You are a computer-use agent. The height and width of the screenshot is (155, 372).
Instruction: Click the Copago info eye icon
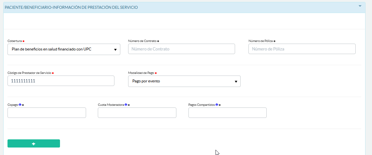[20, 105]
